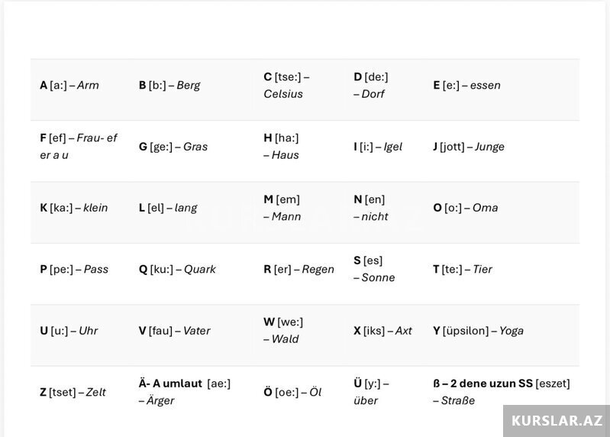Screen dimensions: 610x437
Task: Select the E cell with essen
Action: click(466, 86)
